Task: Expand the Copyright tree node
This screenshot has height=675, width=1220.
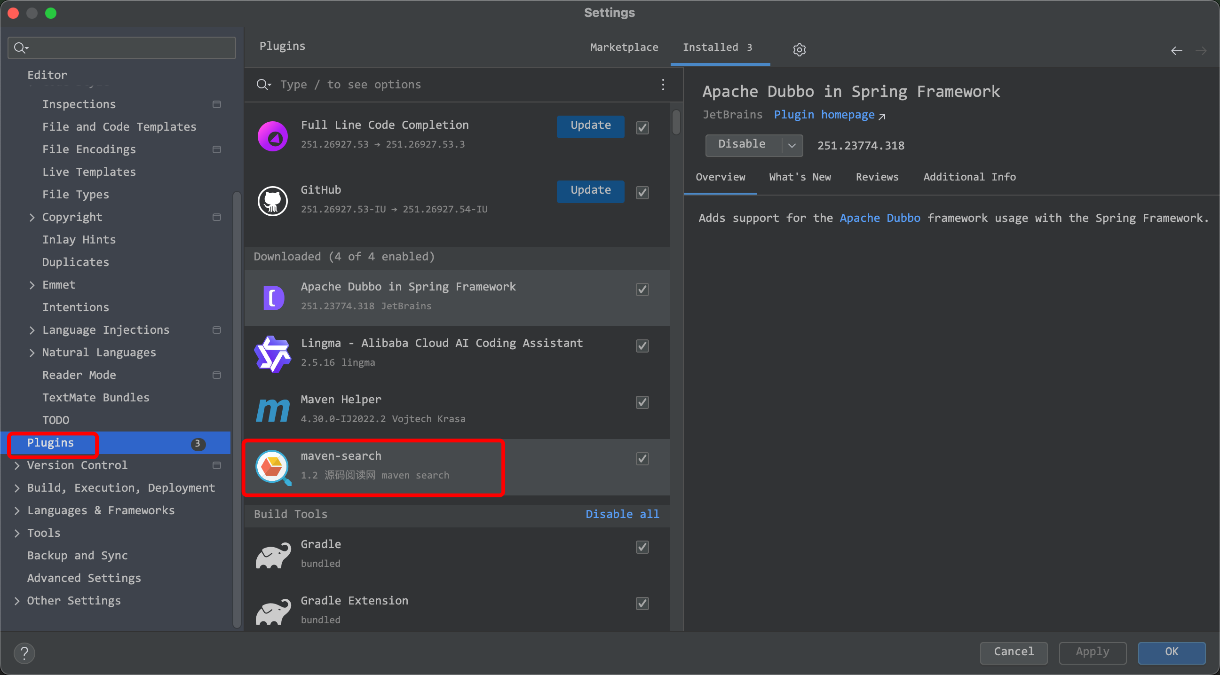Action: (32, 217)
